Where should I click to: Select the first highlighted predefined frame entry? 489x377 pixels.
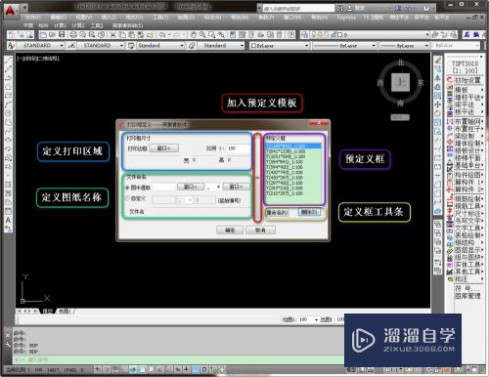tap(293, 147)
